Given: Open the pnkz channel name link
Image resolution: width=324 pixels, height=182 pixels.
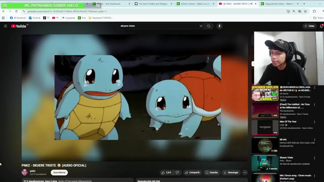Looking at the screenshot, I should click(x=33, y=171).
